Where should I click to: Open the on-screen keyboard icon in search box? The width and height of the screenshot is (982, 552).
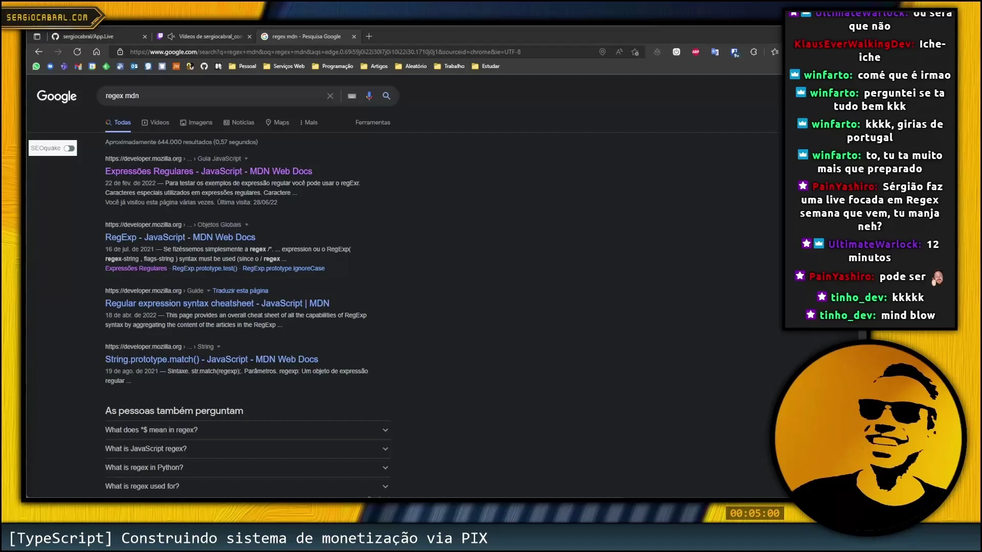tap(352, 96)
